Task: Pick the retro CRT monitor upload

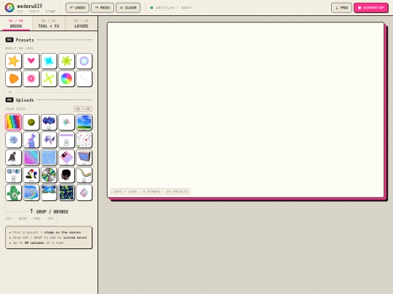Action: 84,158
